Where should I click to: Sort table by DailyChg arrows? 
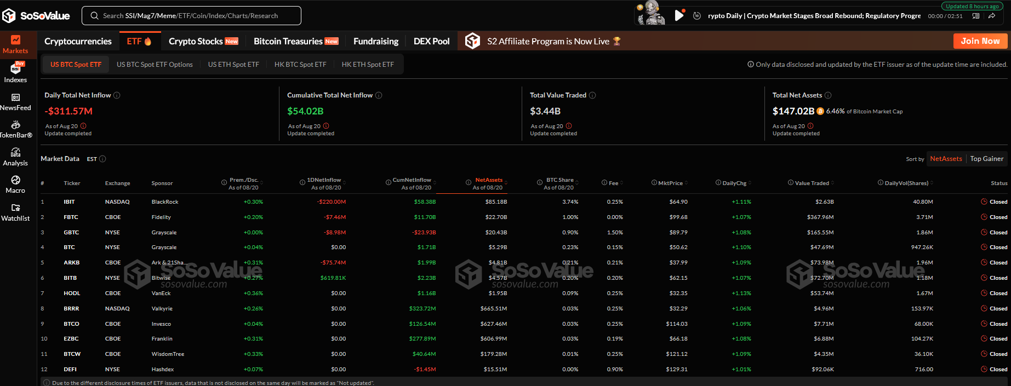coord(750,183)
